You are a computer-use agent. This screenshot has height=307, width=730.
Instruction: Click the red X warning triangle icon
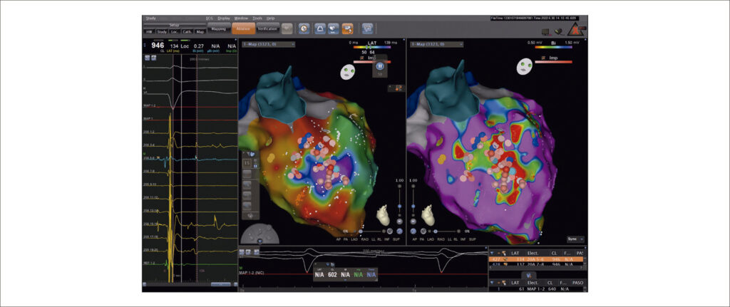click(x=576, y=30)
